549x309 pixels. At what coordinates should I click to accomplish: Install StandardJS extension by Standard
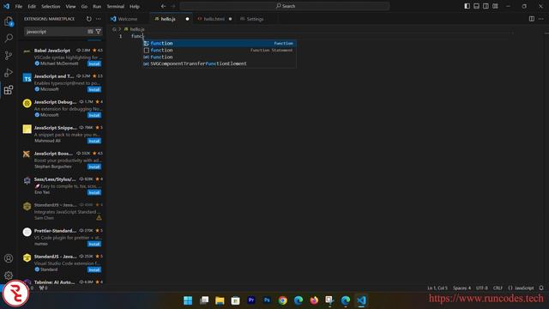[x=94, y=270]
